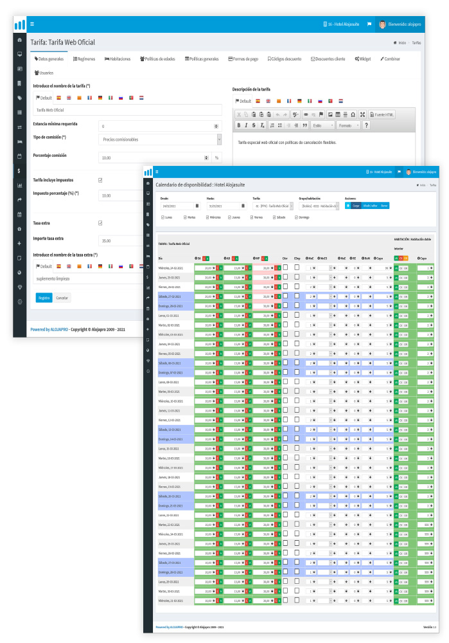Image resolution: width=449 pixels, height=643 pixels.
Task: Open the 'Formas de pago' tab
Action: coord(243,59)
